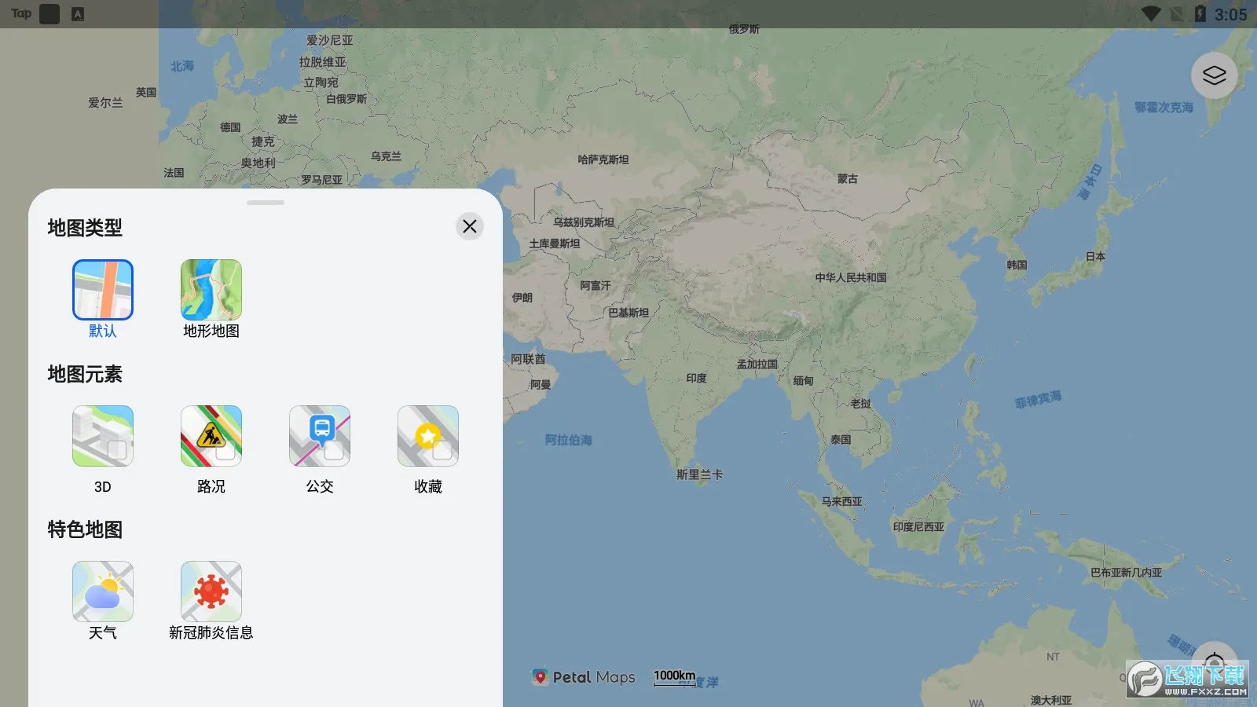1257x707 pixels.
Task: Open the 天气 weather map icon
Action: tap(103, 591)
